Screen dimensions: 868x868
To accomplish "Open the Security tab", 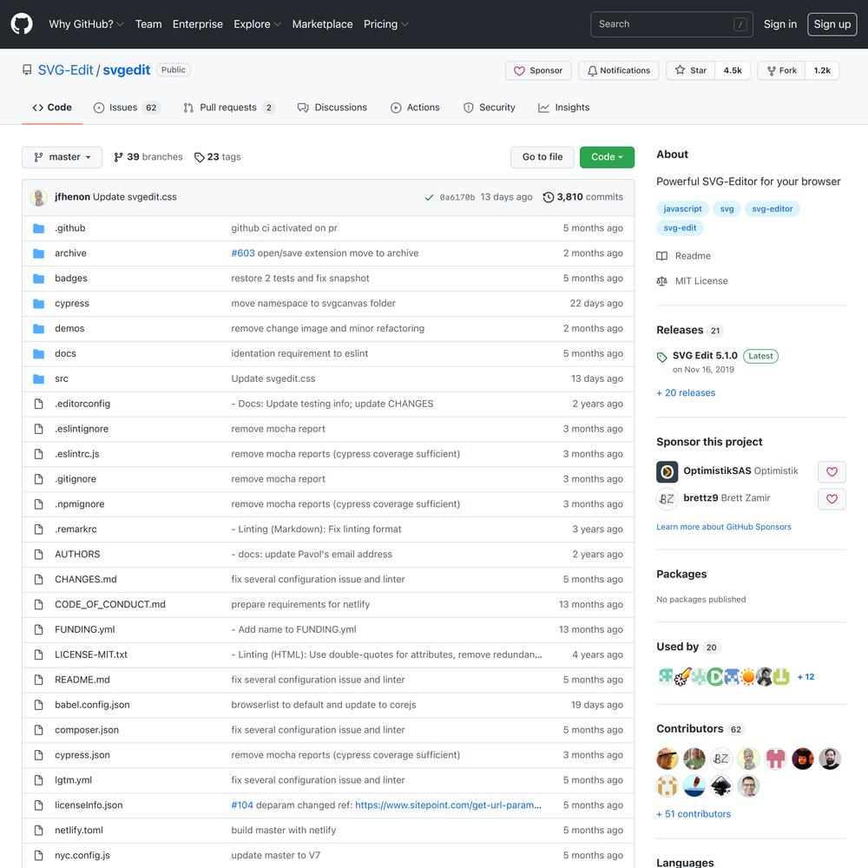I will click(489, 108).
